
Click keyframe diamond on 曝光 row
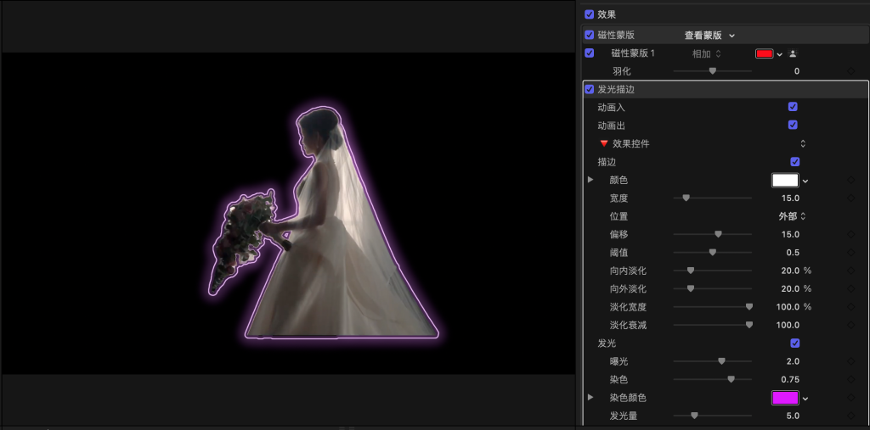point(850,361)
